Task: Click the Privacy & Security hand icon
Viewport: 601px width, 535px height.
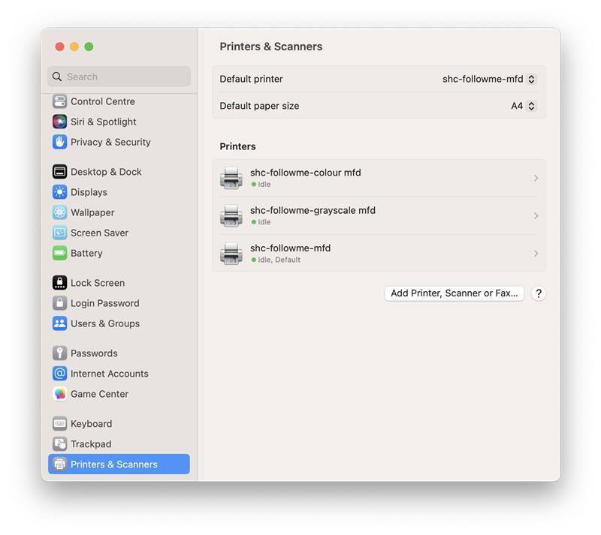Action: point(59,142)
